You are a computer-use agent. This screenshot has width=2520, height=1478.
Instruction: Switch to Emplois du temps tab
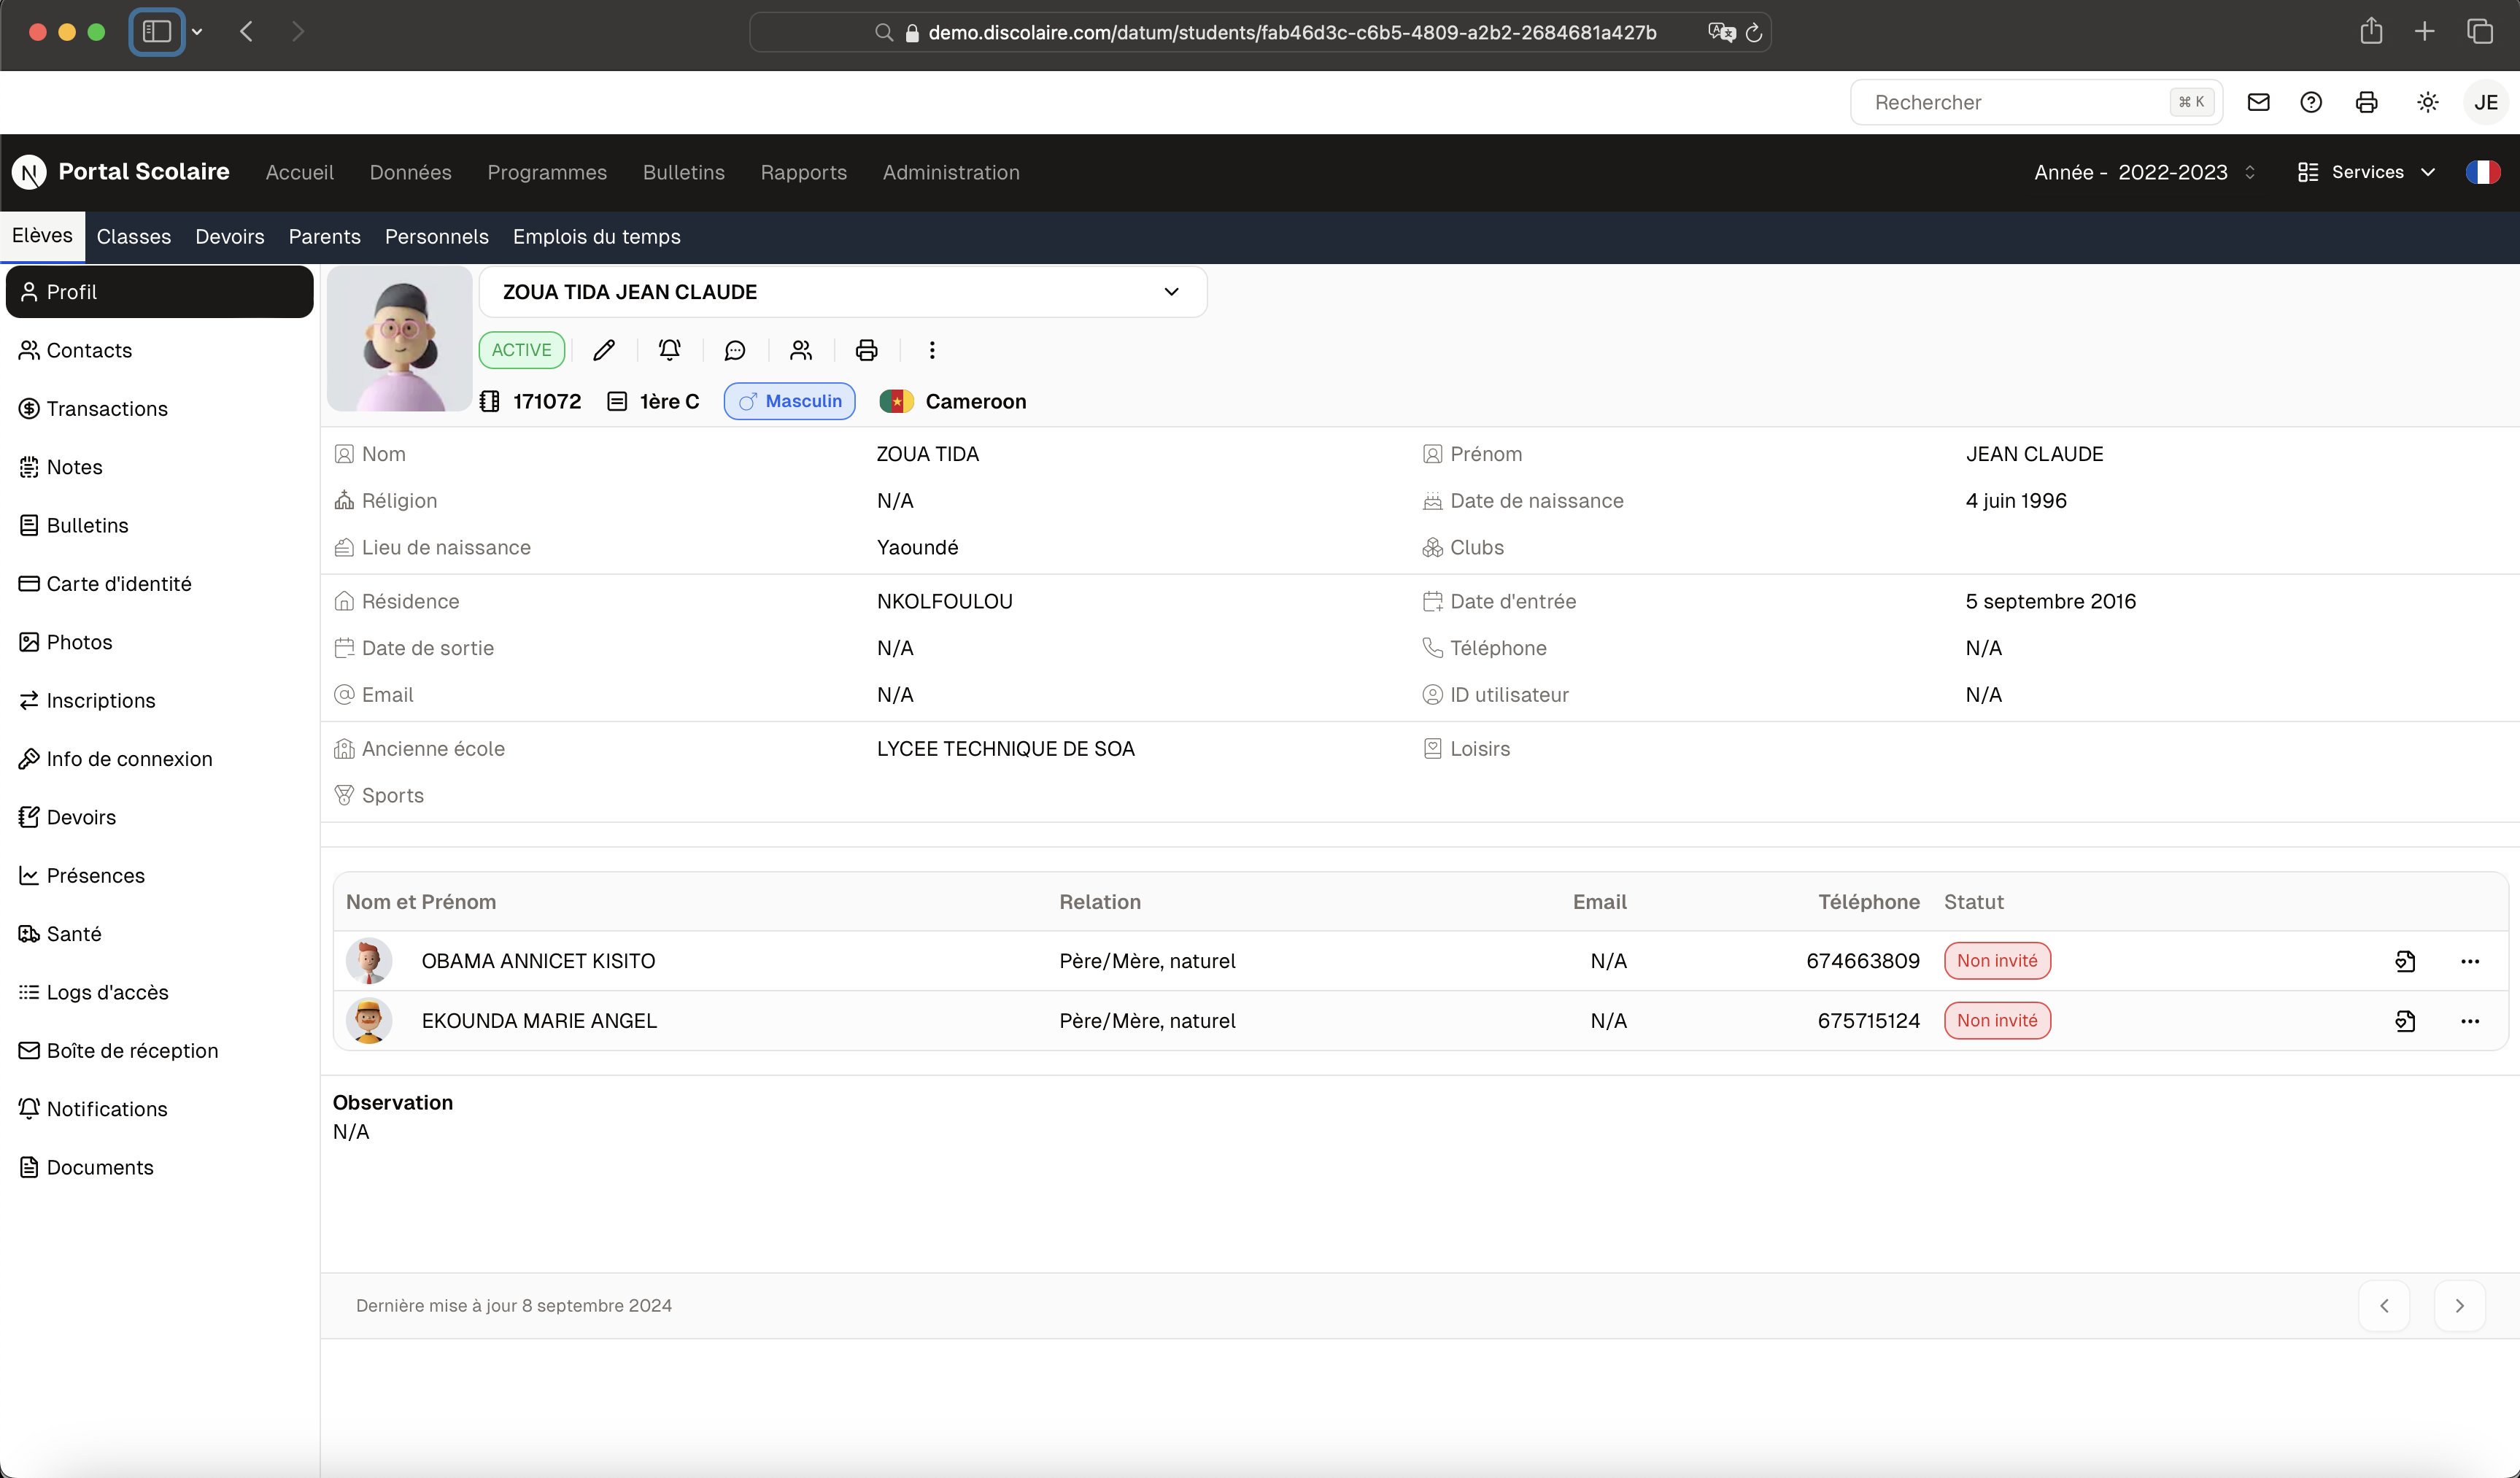596,237
